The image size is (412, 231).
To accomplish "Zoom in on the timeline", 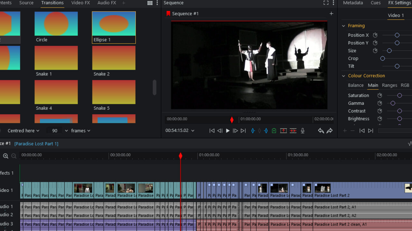I will pyautogui.click(x=5, y=156).
